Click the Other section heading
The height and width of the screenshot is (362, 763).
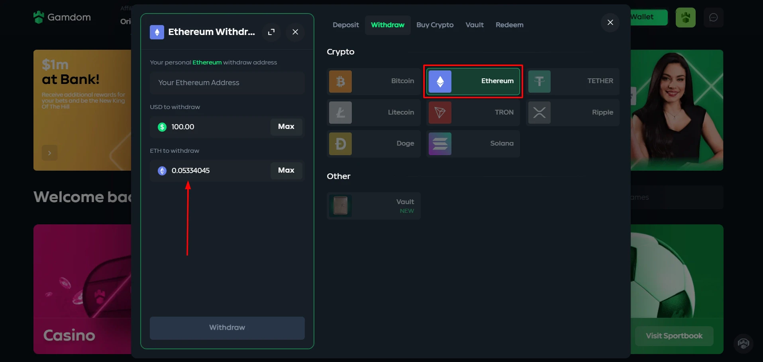pos(339,177)
